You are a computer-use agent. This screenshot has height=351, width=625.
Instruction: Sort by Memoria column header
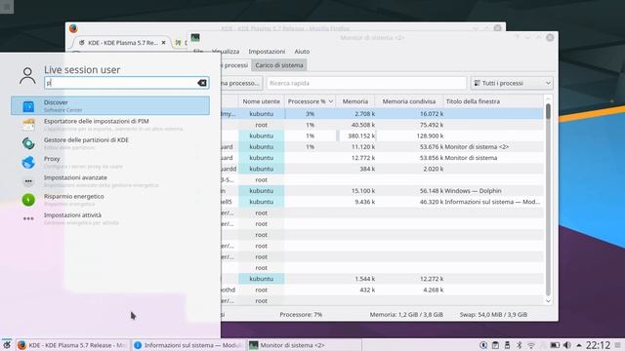(x=355, y=101)
